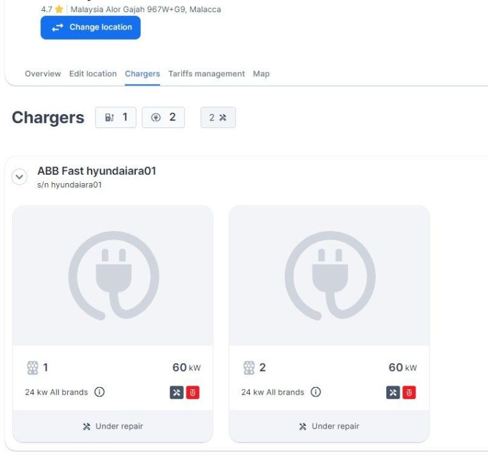Screen dimensions: 488x458
Task: Collapse the ABB Fast hyundaiara01 charger
Action: tap(20, 177)
